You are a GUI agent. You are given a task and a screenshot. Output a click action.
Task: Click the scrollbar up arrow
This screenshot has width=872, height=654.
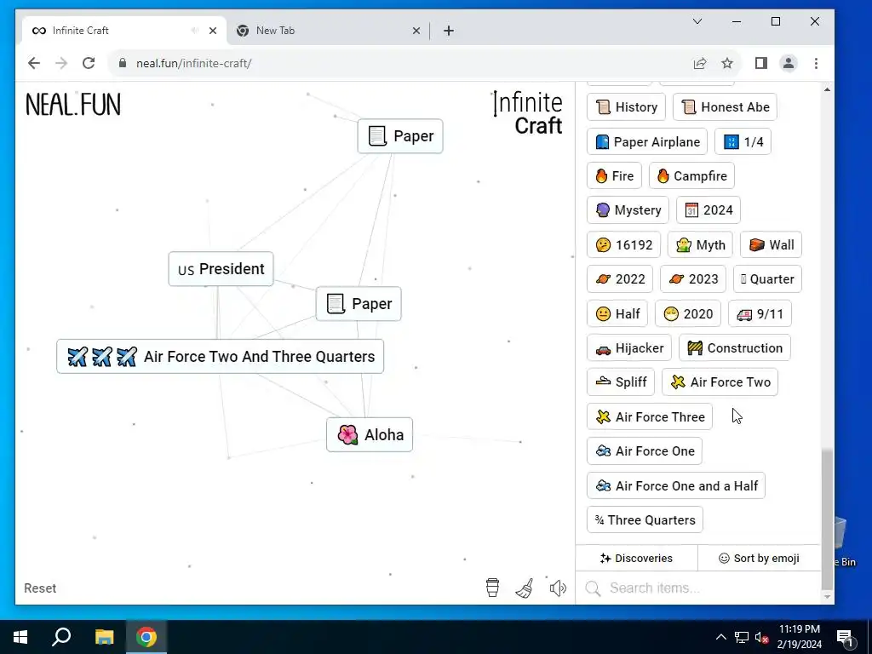(x=828, y=89)
